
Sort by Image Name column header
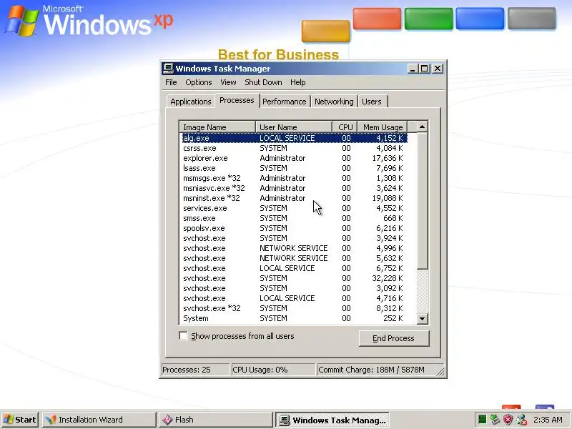click(x=217, y=127)
